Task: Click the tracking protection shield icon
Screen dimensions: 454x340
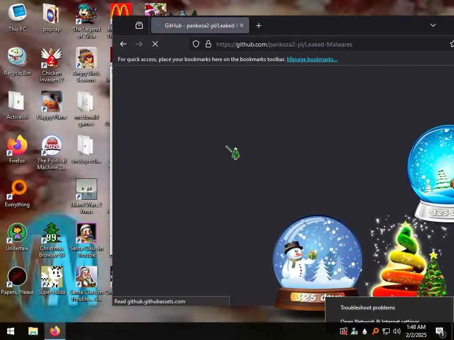Action: tap(196, 44)
